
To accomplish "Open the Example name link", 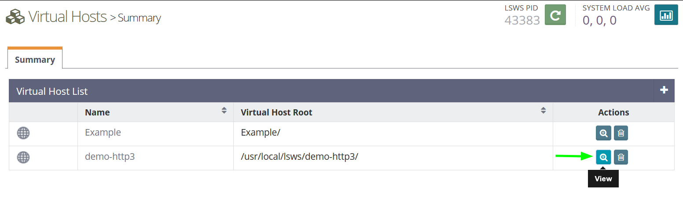I will coord(103,133).
